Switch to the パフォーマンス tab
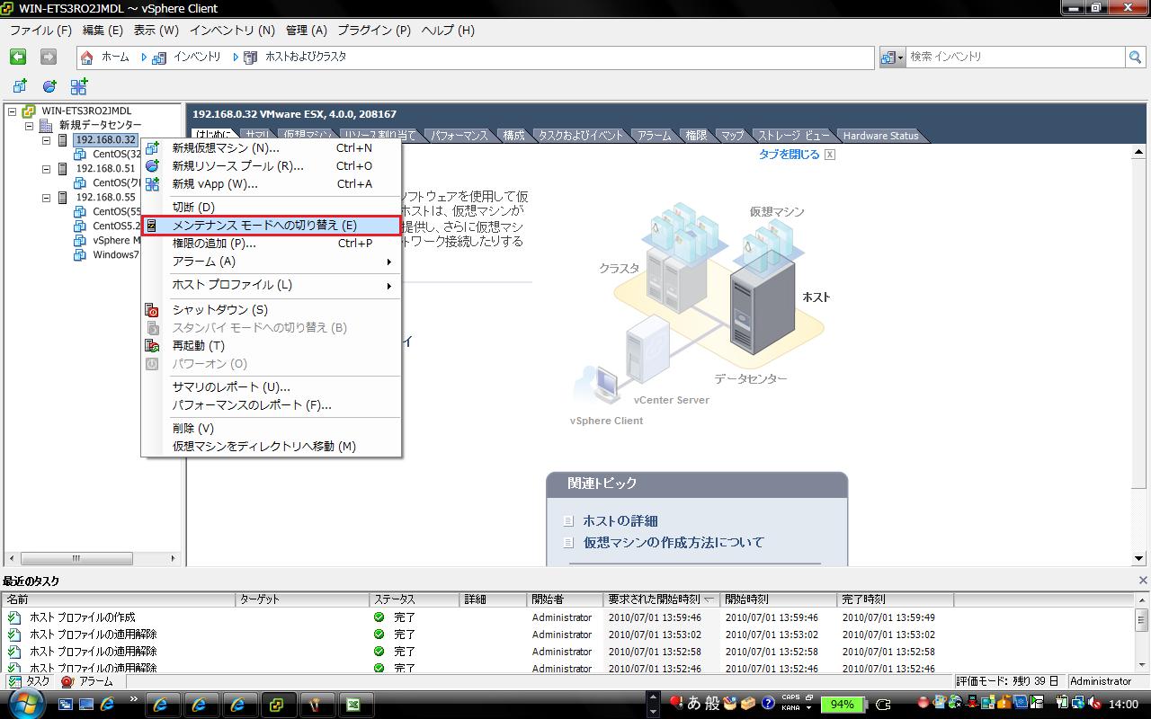Image resolution: width=1151 pixels, height=719 pixels. coord(459,136)
